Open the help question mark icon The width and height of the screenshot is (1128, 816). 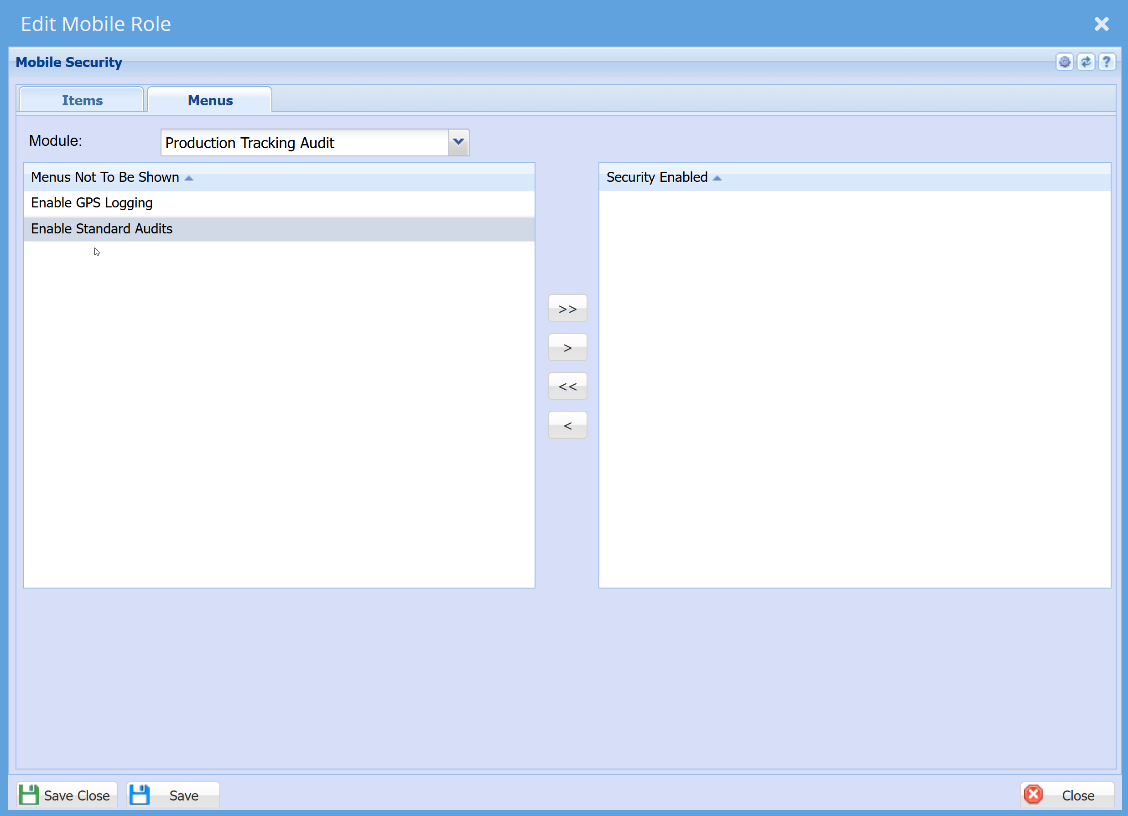[1107, 62]
